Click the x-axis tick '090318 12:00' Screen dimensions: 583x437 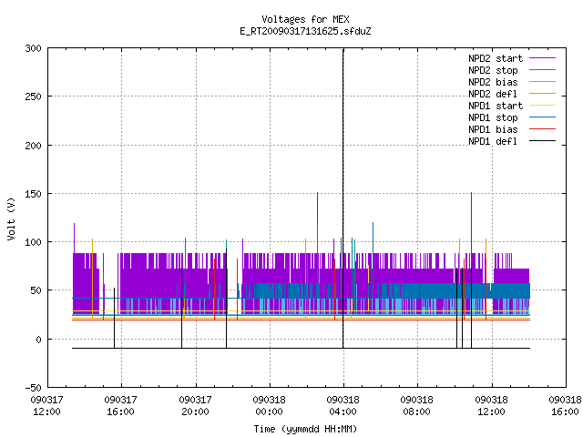(491, 406)
